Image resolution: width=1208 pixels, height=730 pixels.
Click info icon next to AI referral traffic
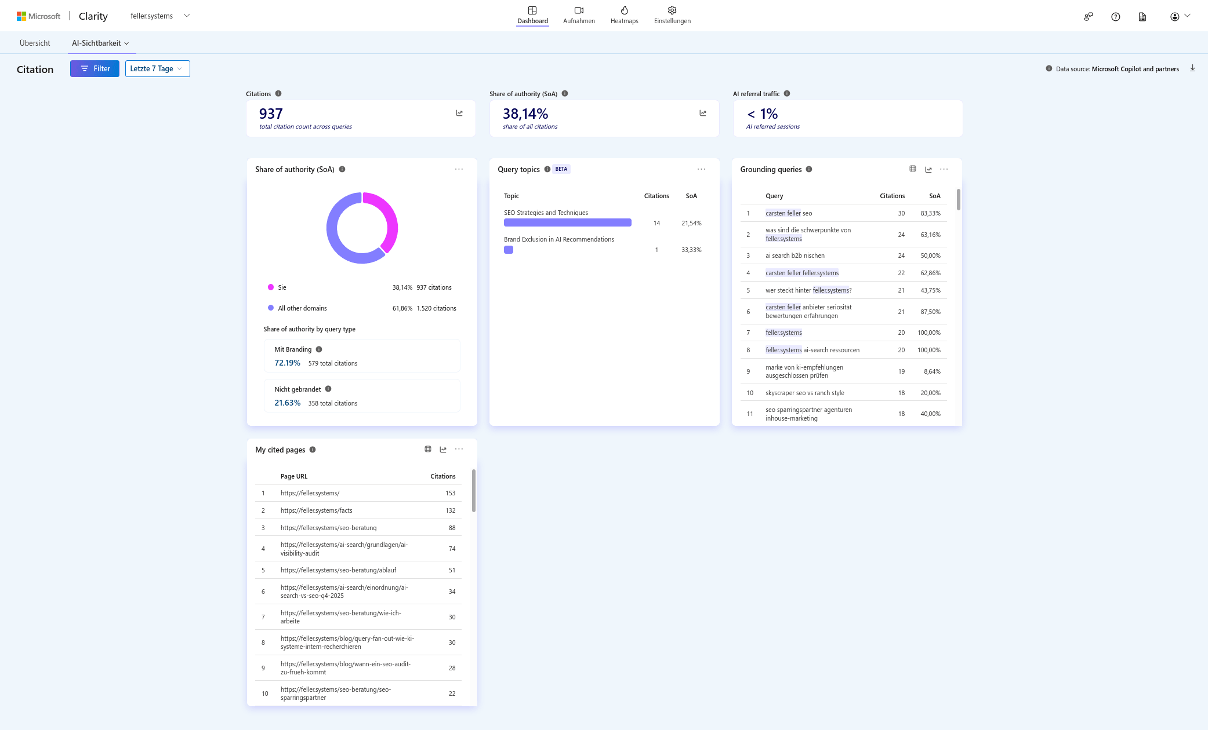(787, 93)
